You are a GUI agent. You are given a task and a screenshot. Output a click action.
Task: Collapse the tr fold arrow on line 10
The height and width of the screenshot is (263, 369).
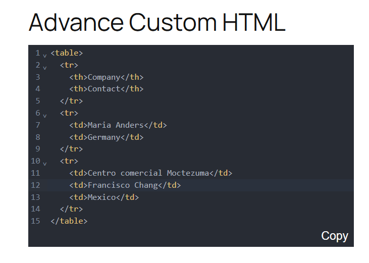45,164
